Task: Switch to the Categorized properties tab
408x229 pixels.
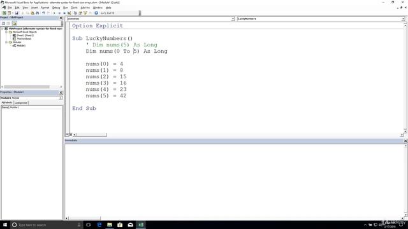Action: coord(21,103)
